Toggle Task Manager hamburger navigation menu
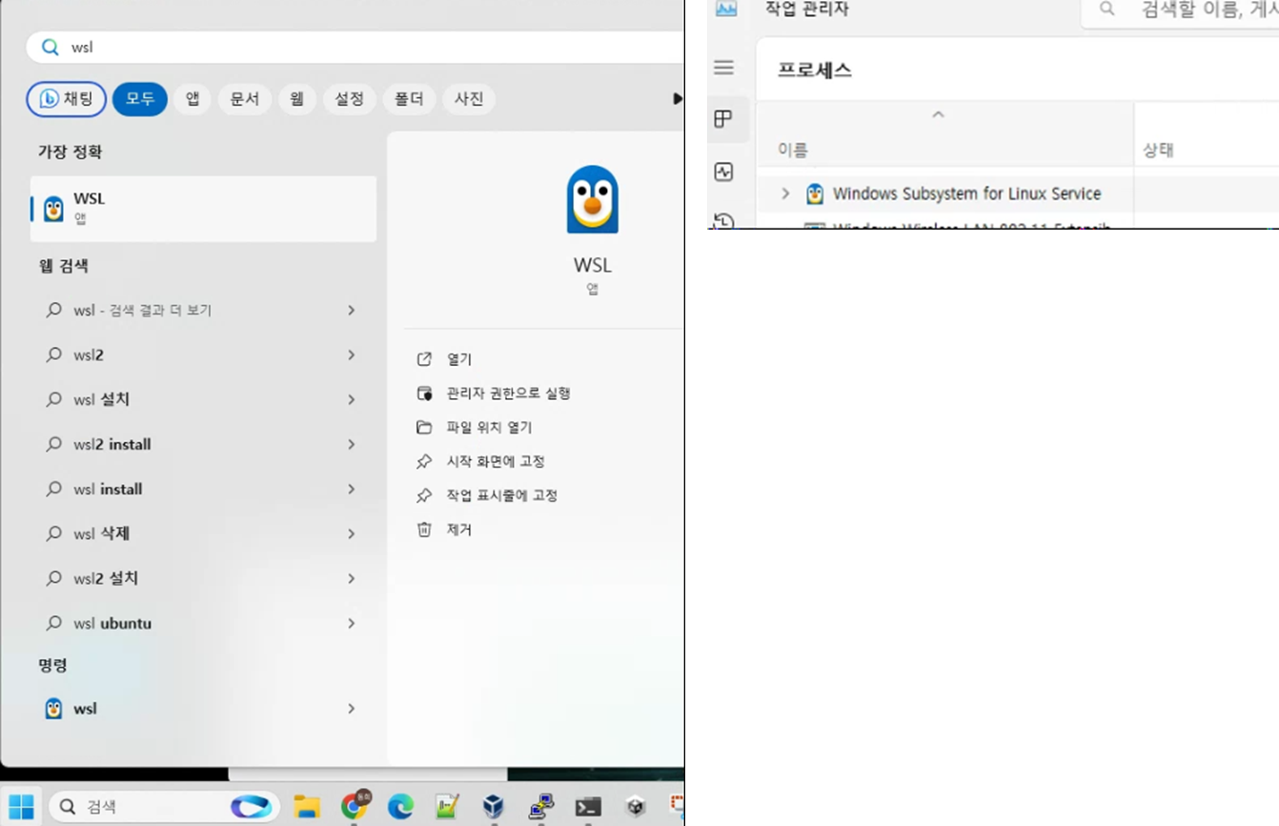1279x826 pixels. tap(723, 68)
